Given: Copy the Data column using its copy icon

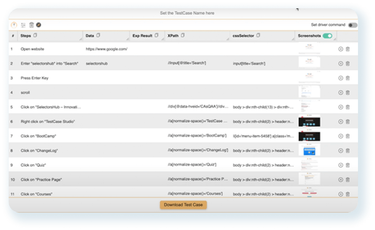Looking at the screenshot, I should point(98,36).
